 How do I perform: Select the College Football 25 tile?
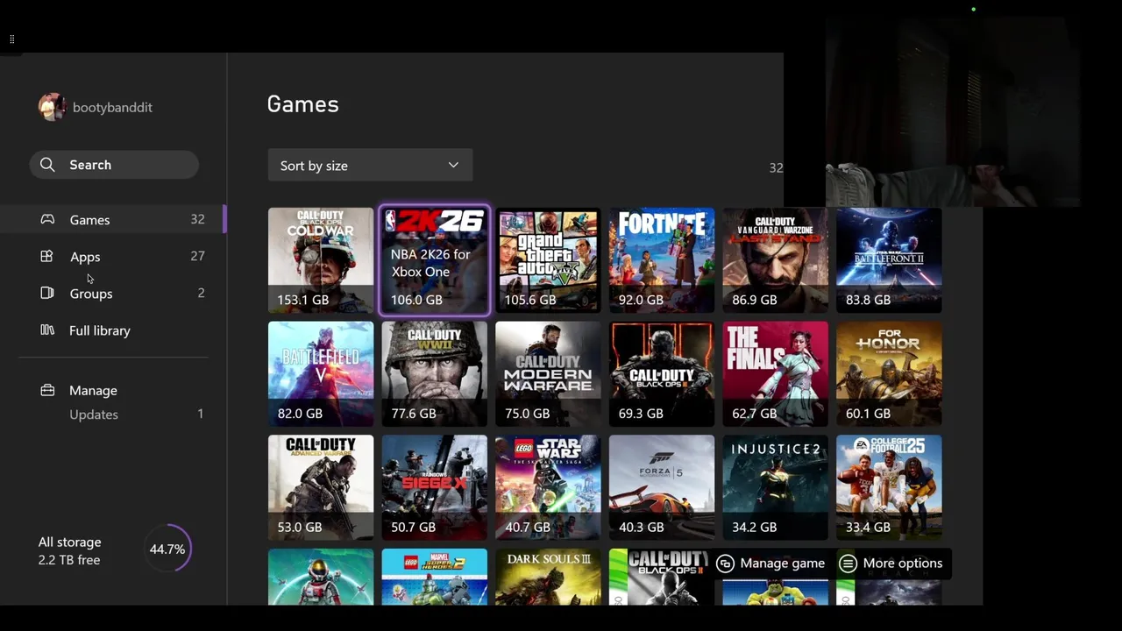point(889,488)
